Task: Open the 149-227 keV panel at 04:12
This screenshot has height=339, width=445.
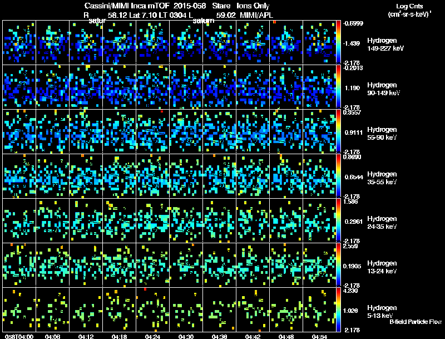Action: tap(86, 42)
